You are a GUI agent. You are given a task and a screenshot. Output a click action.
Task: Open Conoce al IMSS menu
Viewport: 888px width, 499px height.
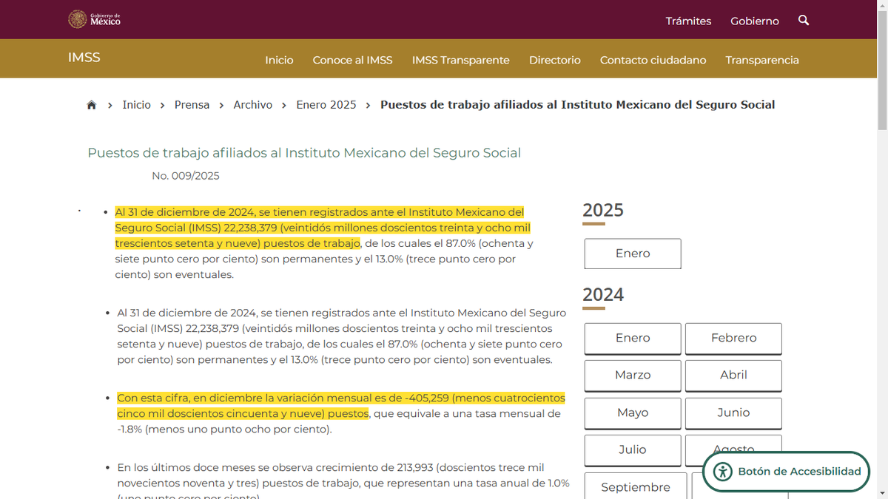click(x=352, y=60)
